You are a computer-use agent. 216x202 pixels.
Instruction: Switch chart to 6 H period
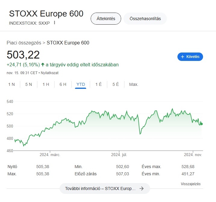[63, 84]
